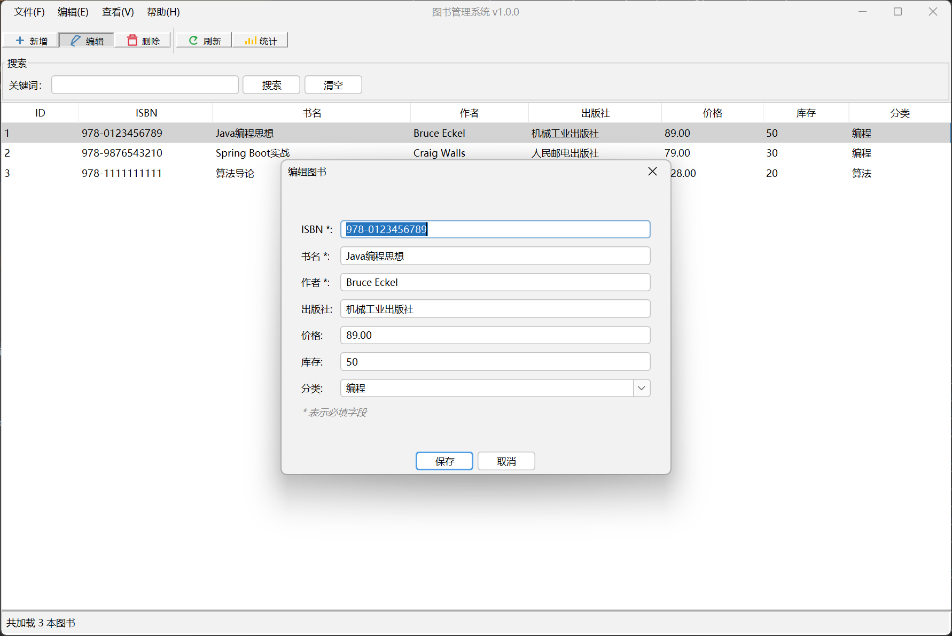Click the 新增 (add) toolbar button
The width and height of the screenshot is (952, 636).
(31, 41)
